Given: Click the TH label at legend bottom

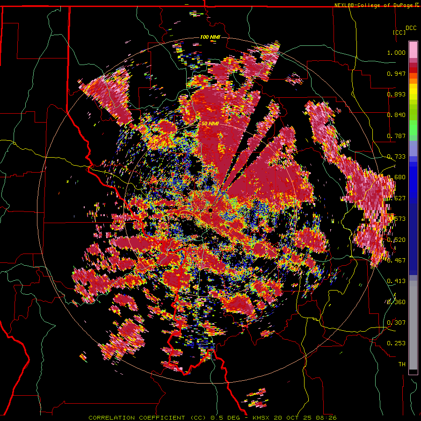Looking at the screenshot, I should (x=402, y=364).
